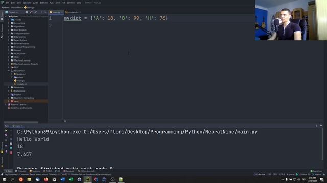Select the Machine Learning Projects folder
This screenshot has width=327, height=183.
coord(26,64)
